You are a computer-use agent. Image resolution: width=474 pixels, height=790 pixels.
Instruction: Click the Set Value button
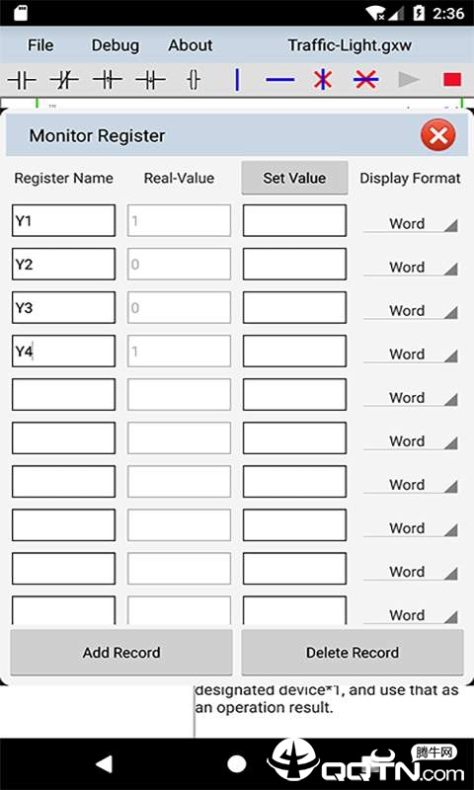(x=294, y=178)
